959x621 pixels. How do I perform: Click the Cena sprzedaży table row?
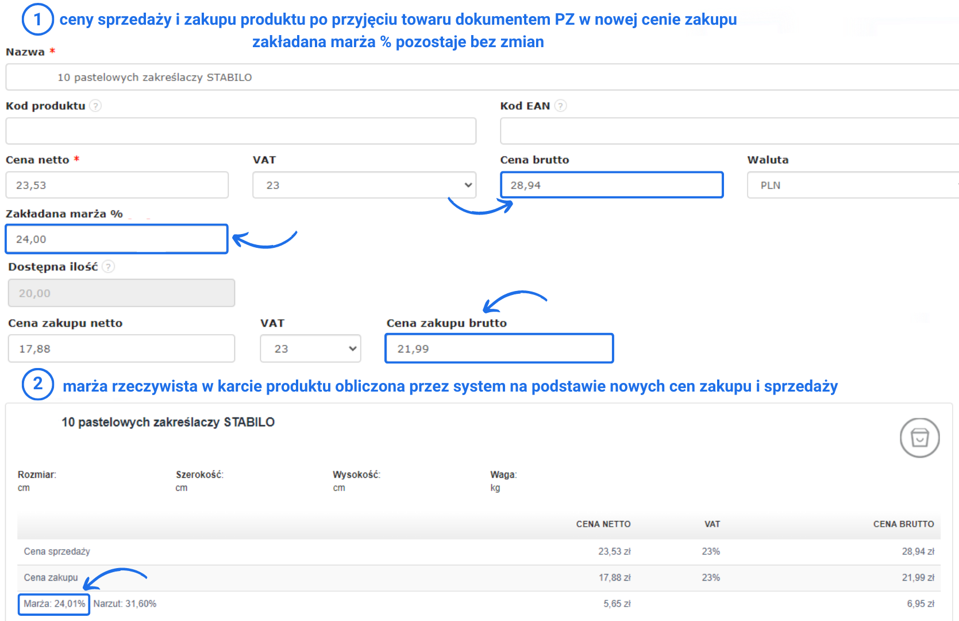pyautogui.click(x=478, y=551)
